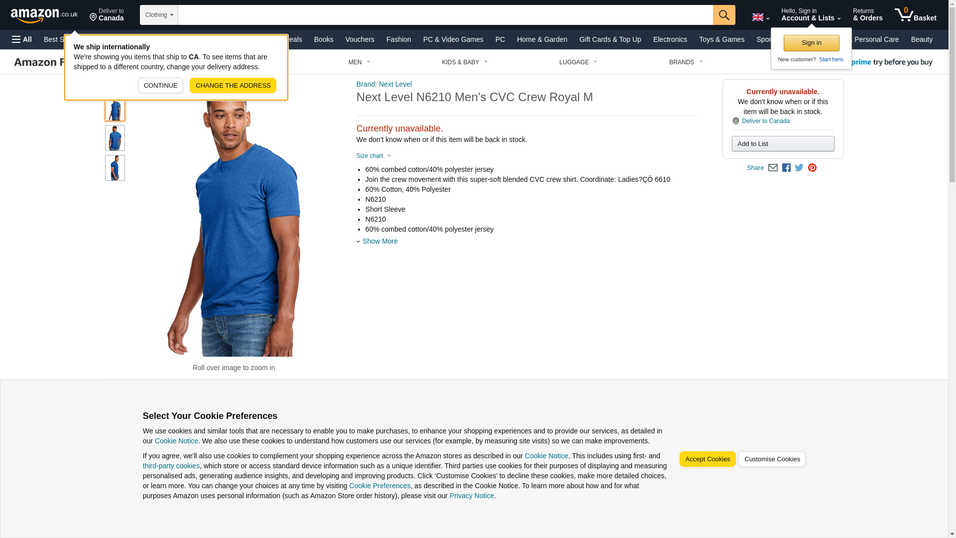Click the Customise Cookies button

click(x=772, y=459)
